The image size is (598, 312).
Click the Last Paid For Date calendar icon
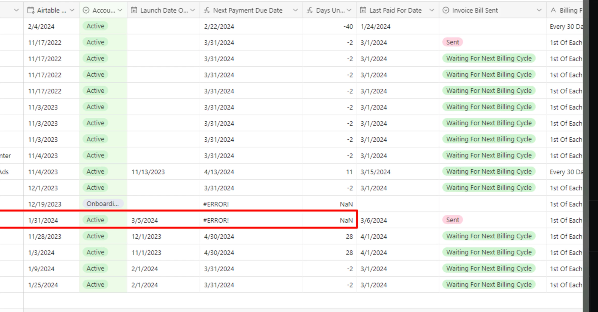(363, 10)
